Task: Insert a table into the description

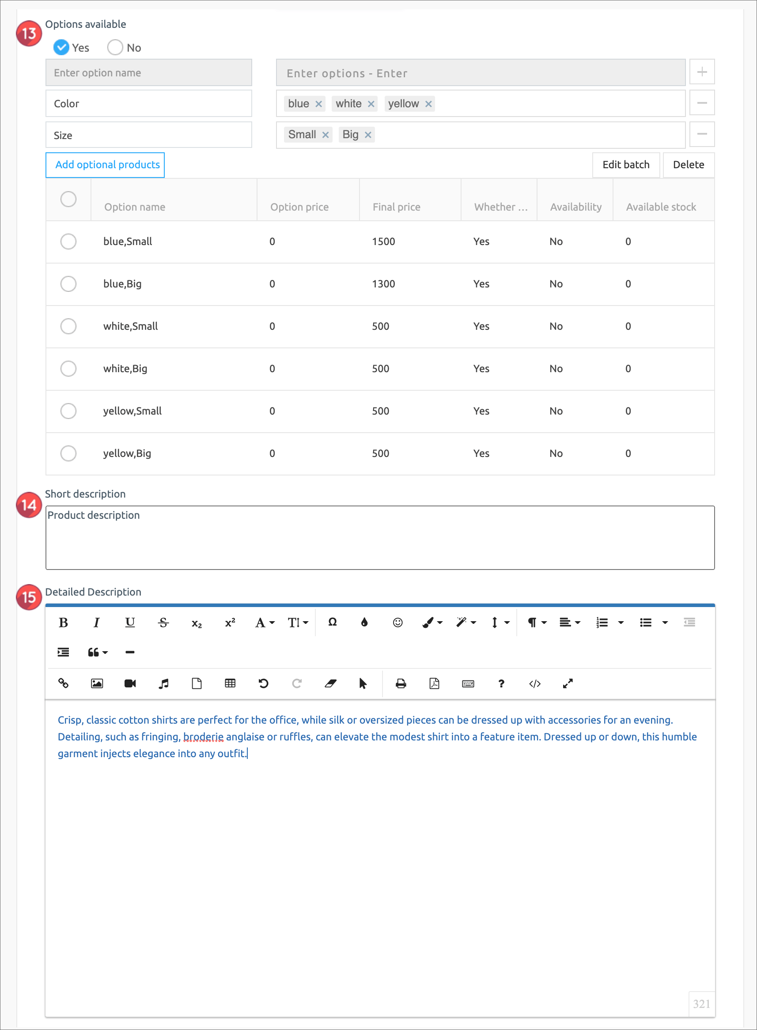Action: click(230, 683)
